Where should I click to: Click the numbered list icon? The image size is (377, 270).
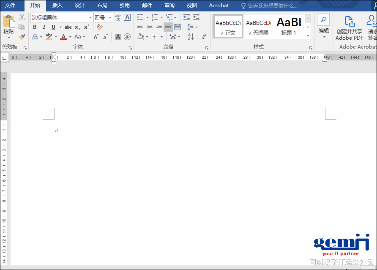pos(155,17)
